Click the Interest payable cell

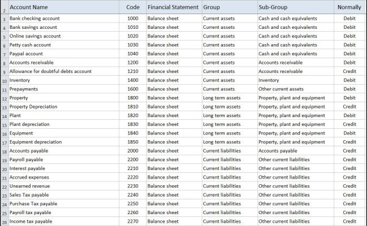tap(64, 168)
